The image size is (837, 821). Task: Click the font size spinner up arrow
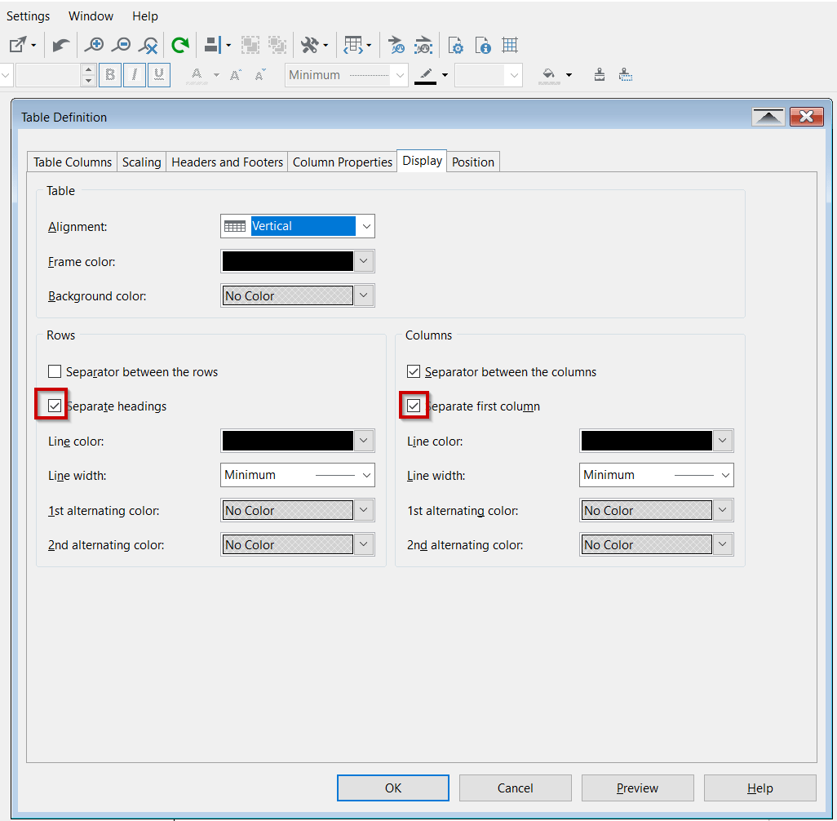[89, 70]
